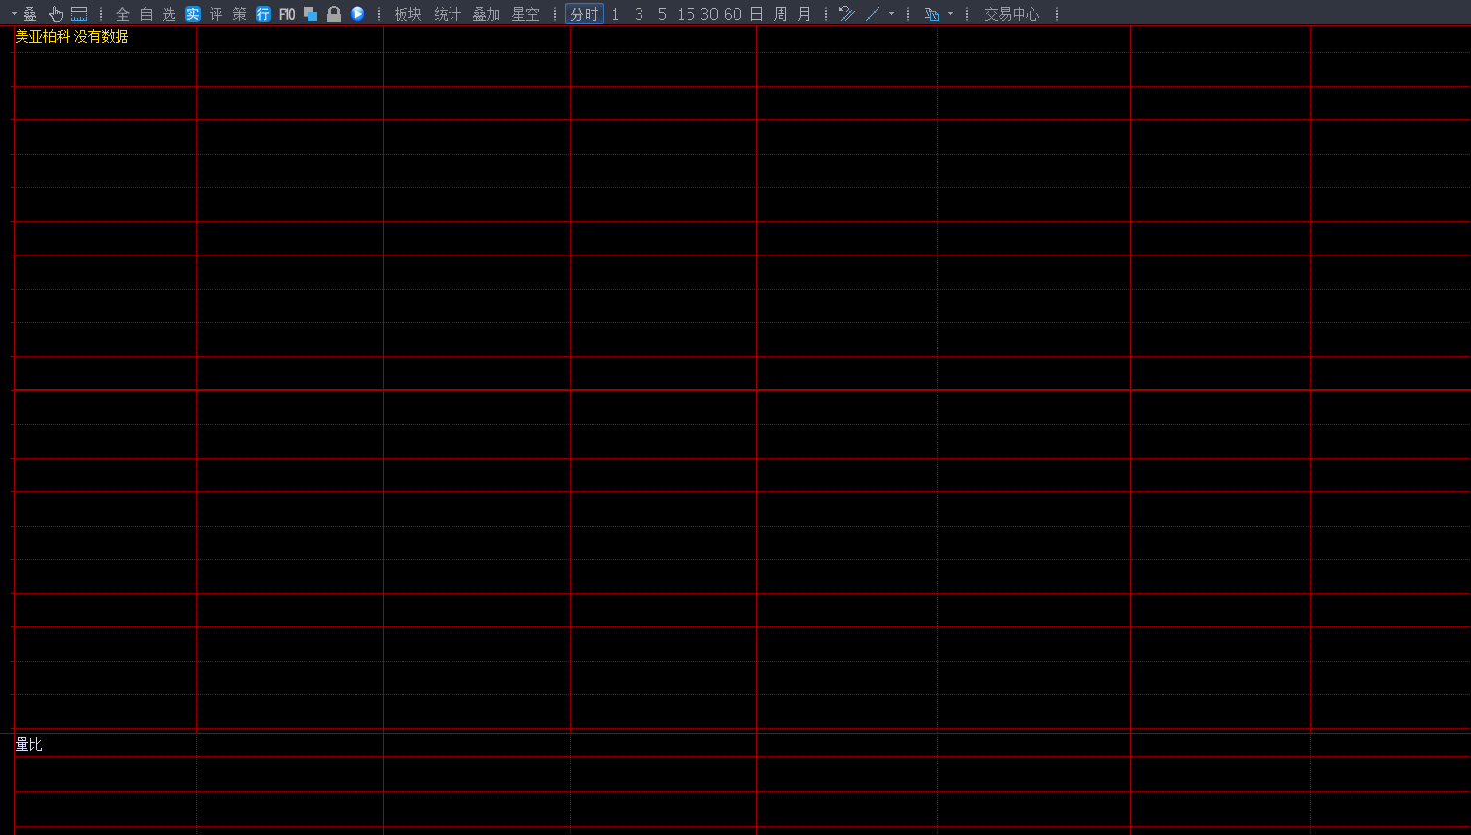
Task: Switch to the 日 daily chart tab
Action: click(754, 14)
